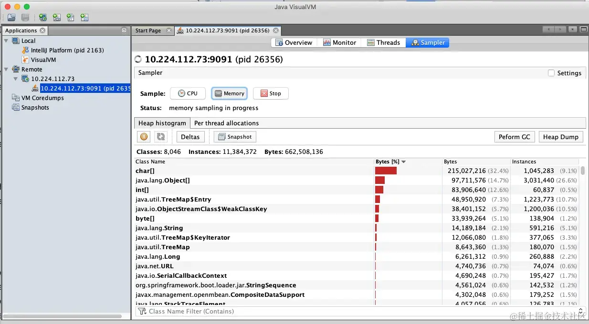The image size is (589, 324).
Task: Open the Per thread allocations tab
Action: (x=226, y=123)
